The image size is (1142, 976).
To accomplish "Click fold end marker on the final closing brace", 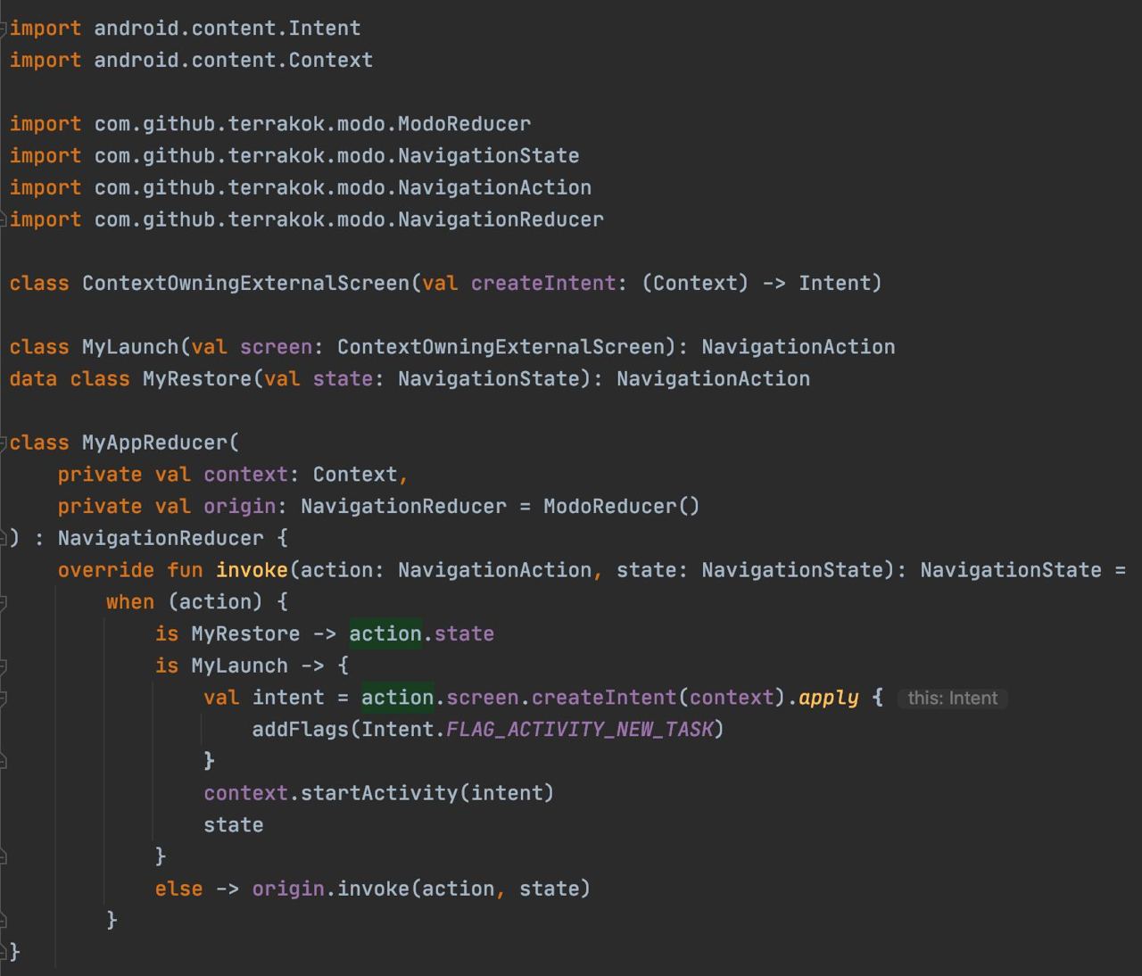I will click(x=4, y=952).
